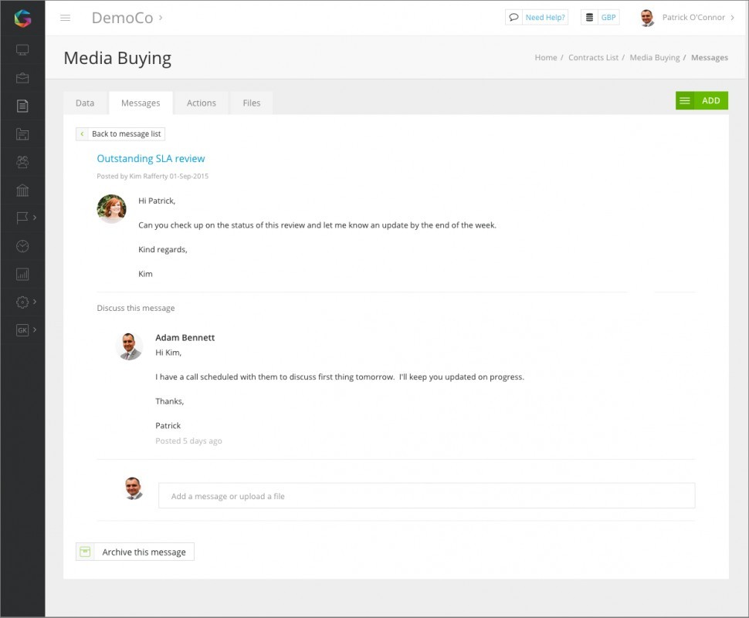Open the bar chart reports icon
Viewport: 749px width, 618px height.
tap(22, 274)
